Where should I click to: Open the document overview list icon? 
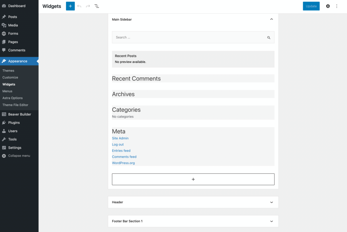97,6
